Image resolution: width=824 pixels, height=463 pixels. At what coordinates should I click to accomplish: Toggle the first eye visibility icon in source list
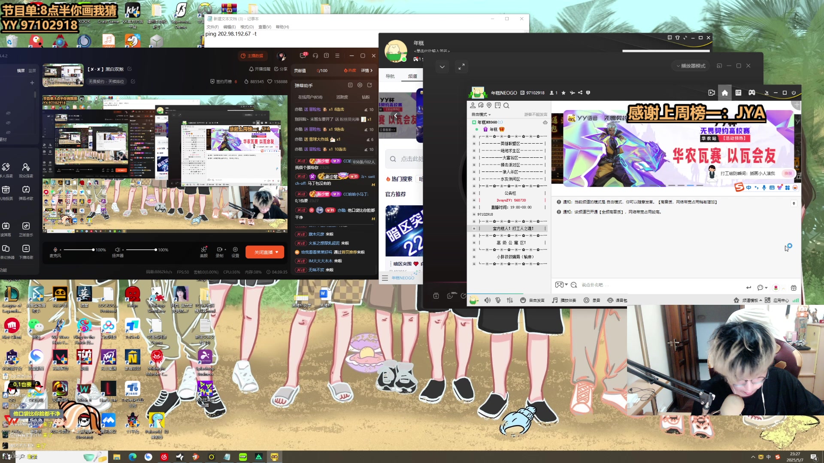click(8, 113)
